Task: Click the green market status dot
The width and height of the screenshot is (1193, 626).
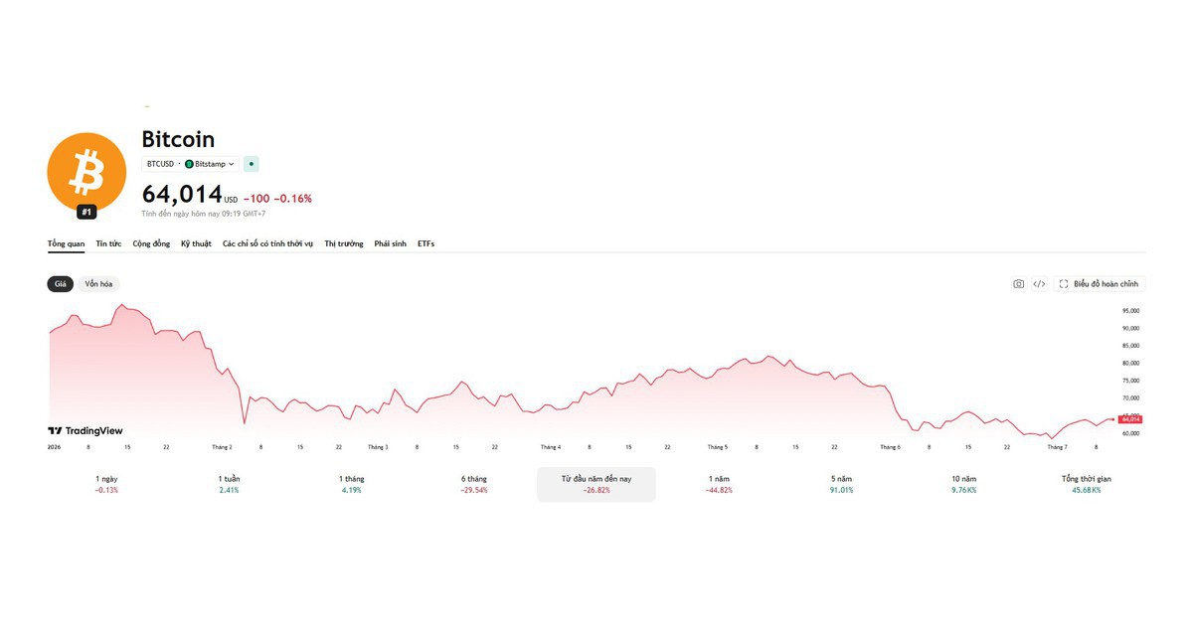Action: pos(251,164)
